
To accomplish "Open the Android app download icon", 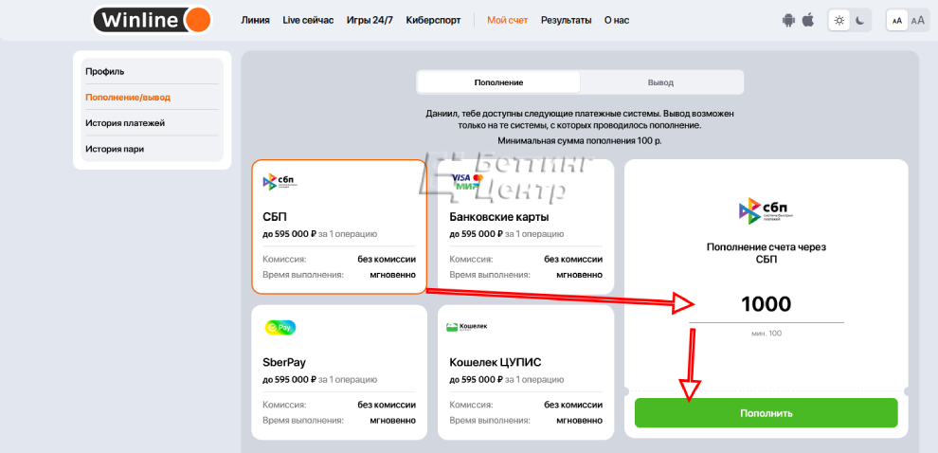I will point(789,20).
